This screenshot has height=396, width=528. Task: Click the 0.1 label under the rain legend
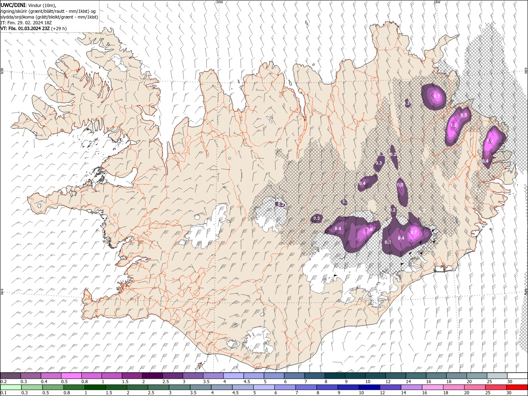coord(3,393)
